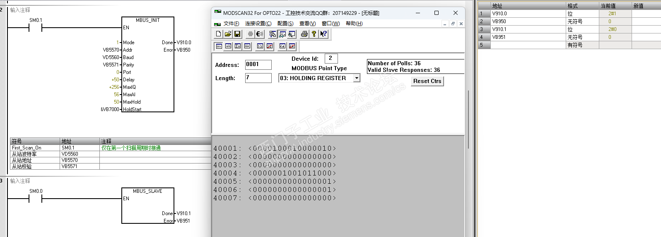Viewport: 661px width, 237px height.
Task: Open data definition toolbar icon
Action: [273, 34]
